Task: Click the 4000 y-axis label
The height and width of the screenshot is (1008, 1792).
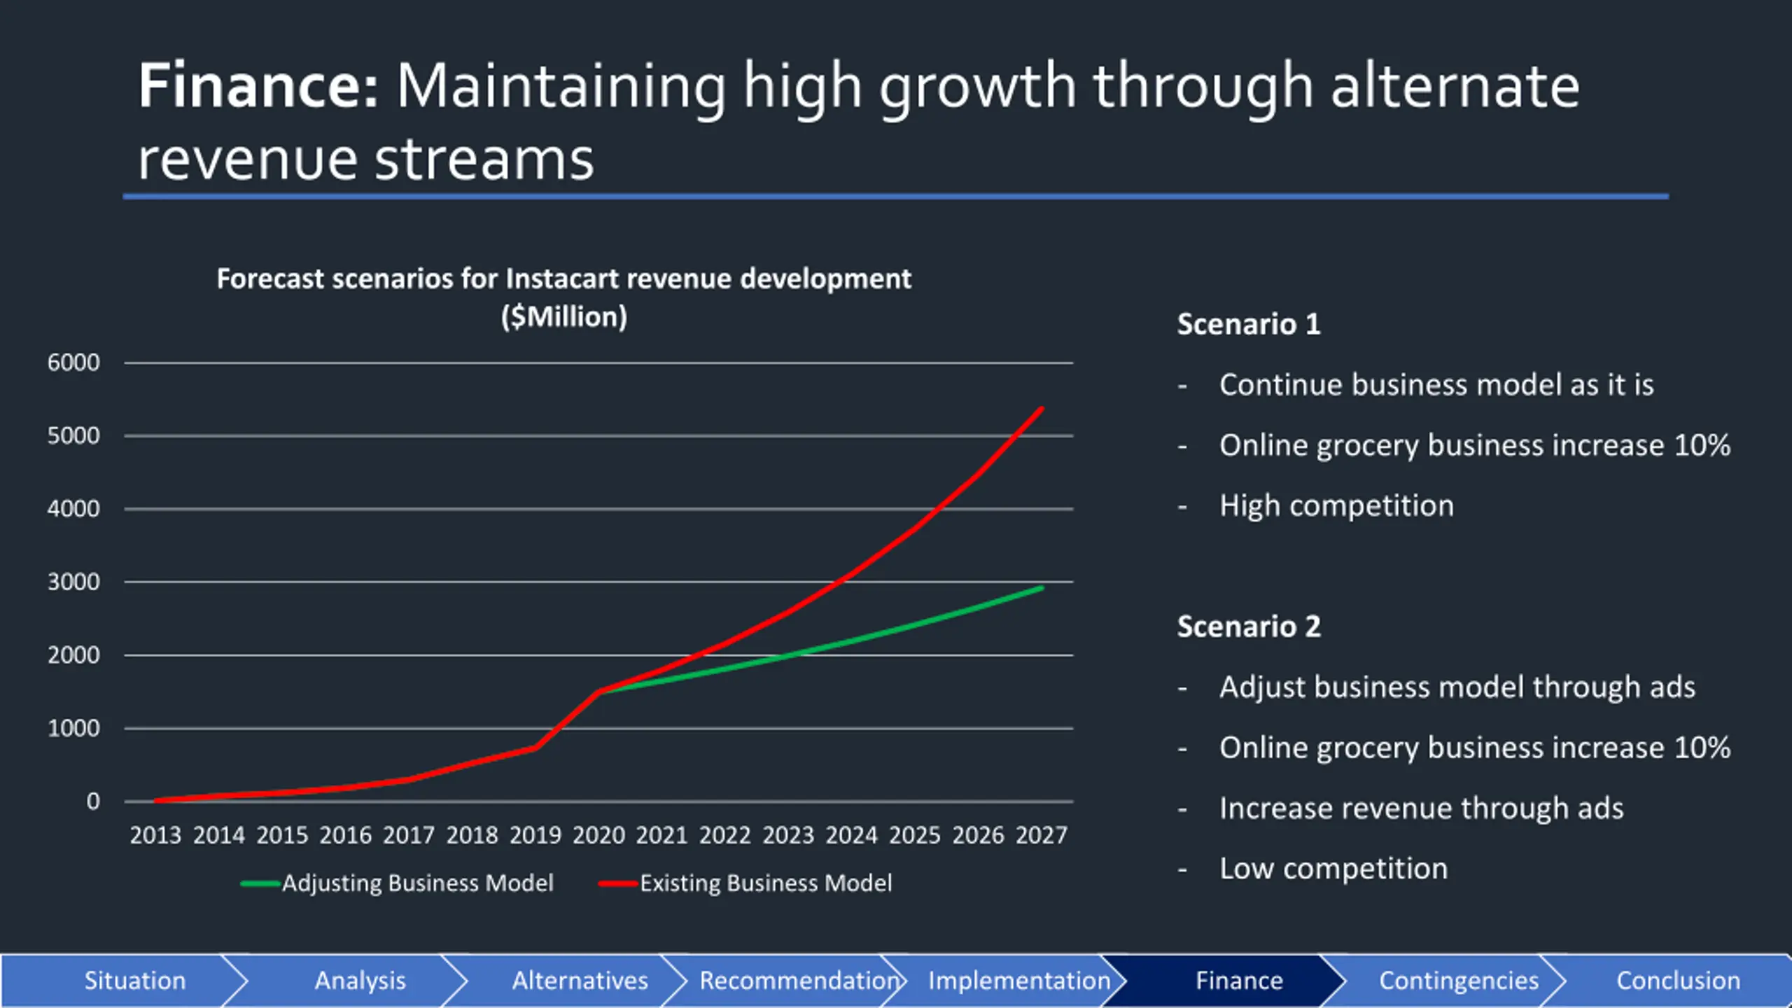Action: (x=73, y=509)
